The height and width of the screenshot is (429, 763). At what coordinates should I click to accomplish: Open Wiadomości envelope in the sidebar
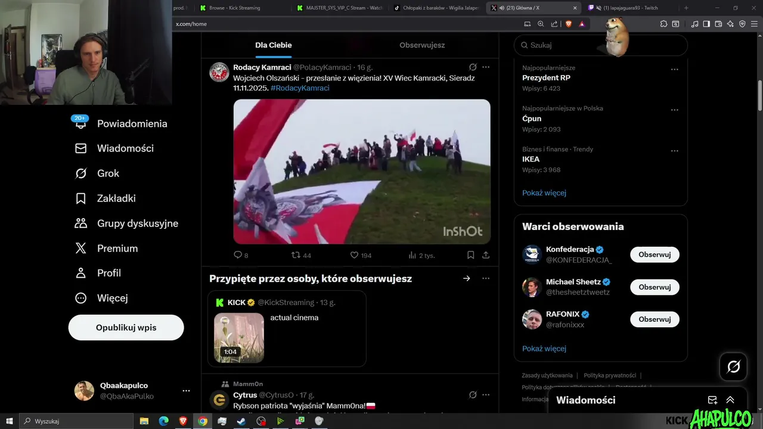click(114, 148)
